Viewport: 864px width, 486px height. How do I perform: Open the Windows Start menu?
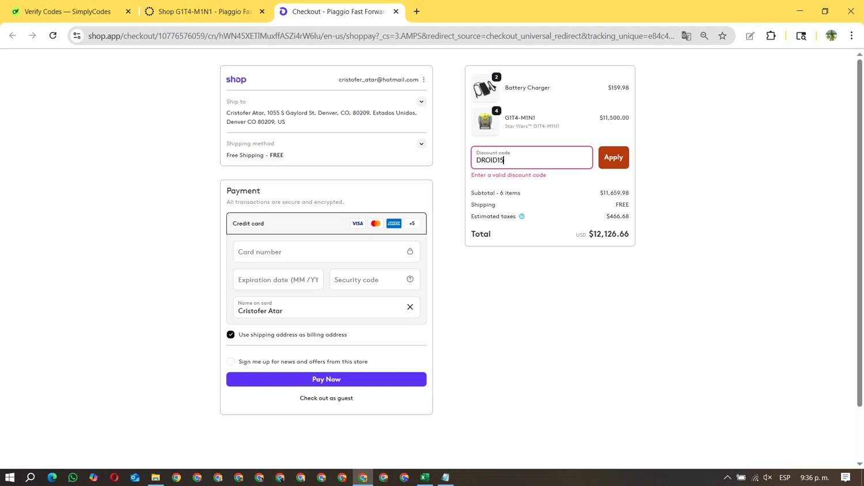(x=10, y=477)
